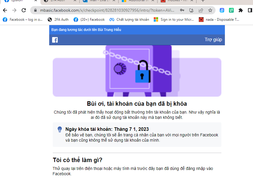Click the 'Trợ giúp' help link
Viewport: 253px width, 193px height.
213,40
